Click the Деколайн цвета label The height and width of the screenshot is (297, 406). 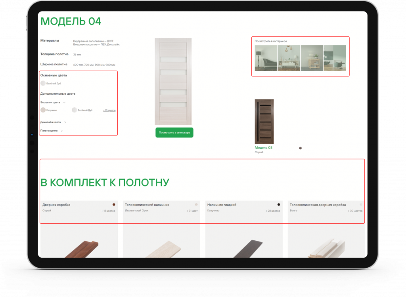pos(50,122)
